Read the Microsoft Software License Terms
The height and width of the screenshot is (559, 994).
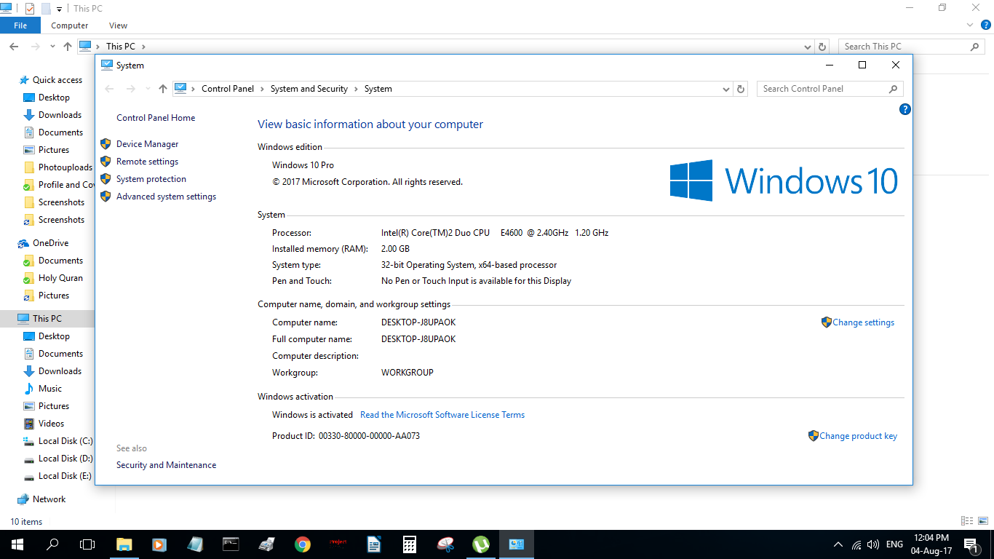(x=442, y=415)
